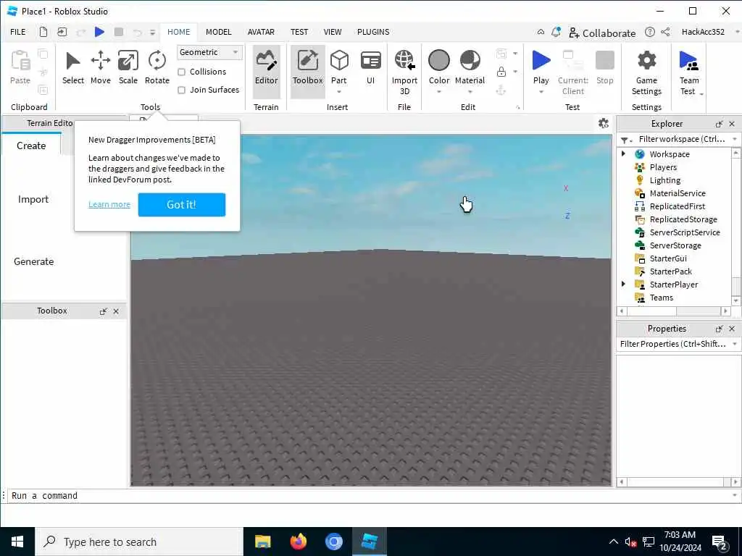Viewport: 742px width, 556px height.
Task: Click the Explorer vertical scrollbar
Action: pyautogui.click(x=735, y=226)
